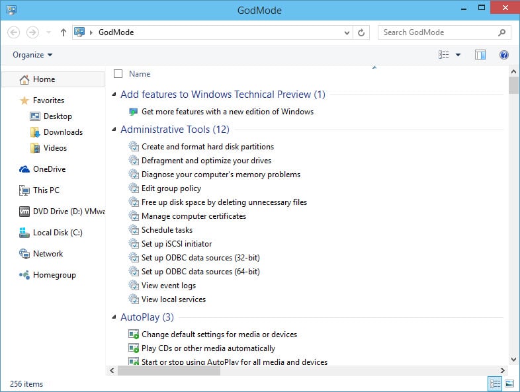Viewport: 520px width, 392px height.
Task: Expand the address bar history dropdown
Action: coord(347,32)
